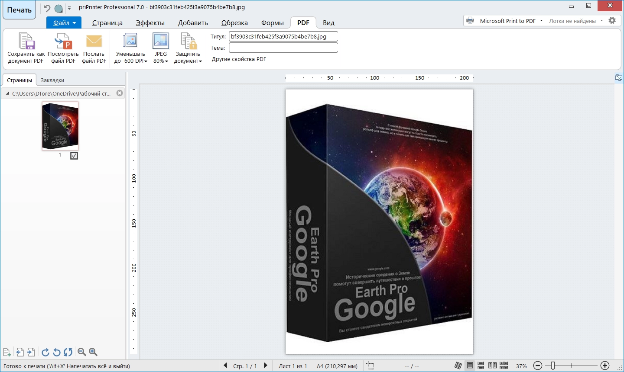Switch to the grid multi-page view mode
This screenshot has width=624, height=372.
tap(504, 366)
